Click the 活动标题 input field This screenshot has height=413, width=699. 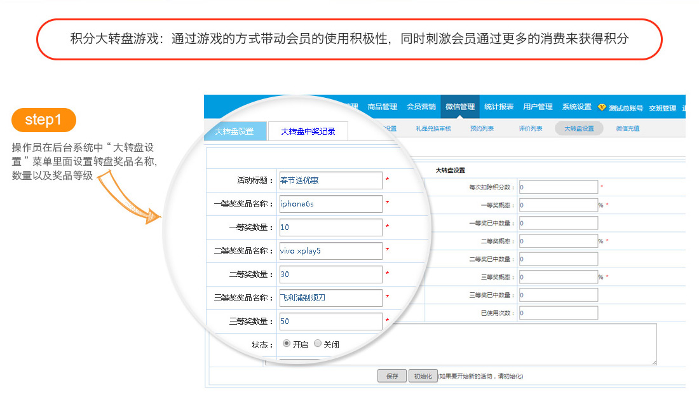[x=330, y=180]
